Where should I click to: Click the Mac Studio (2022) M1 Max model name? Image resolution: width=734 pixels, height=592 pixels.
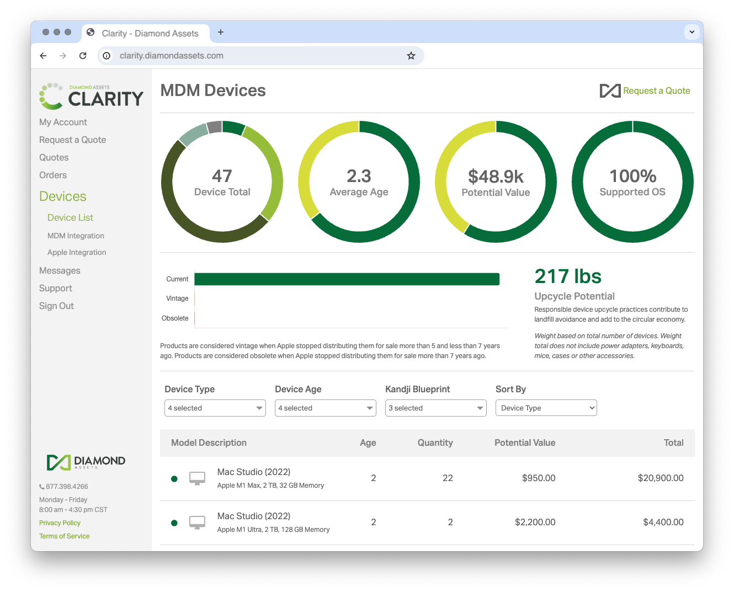click(254, 472)
